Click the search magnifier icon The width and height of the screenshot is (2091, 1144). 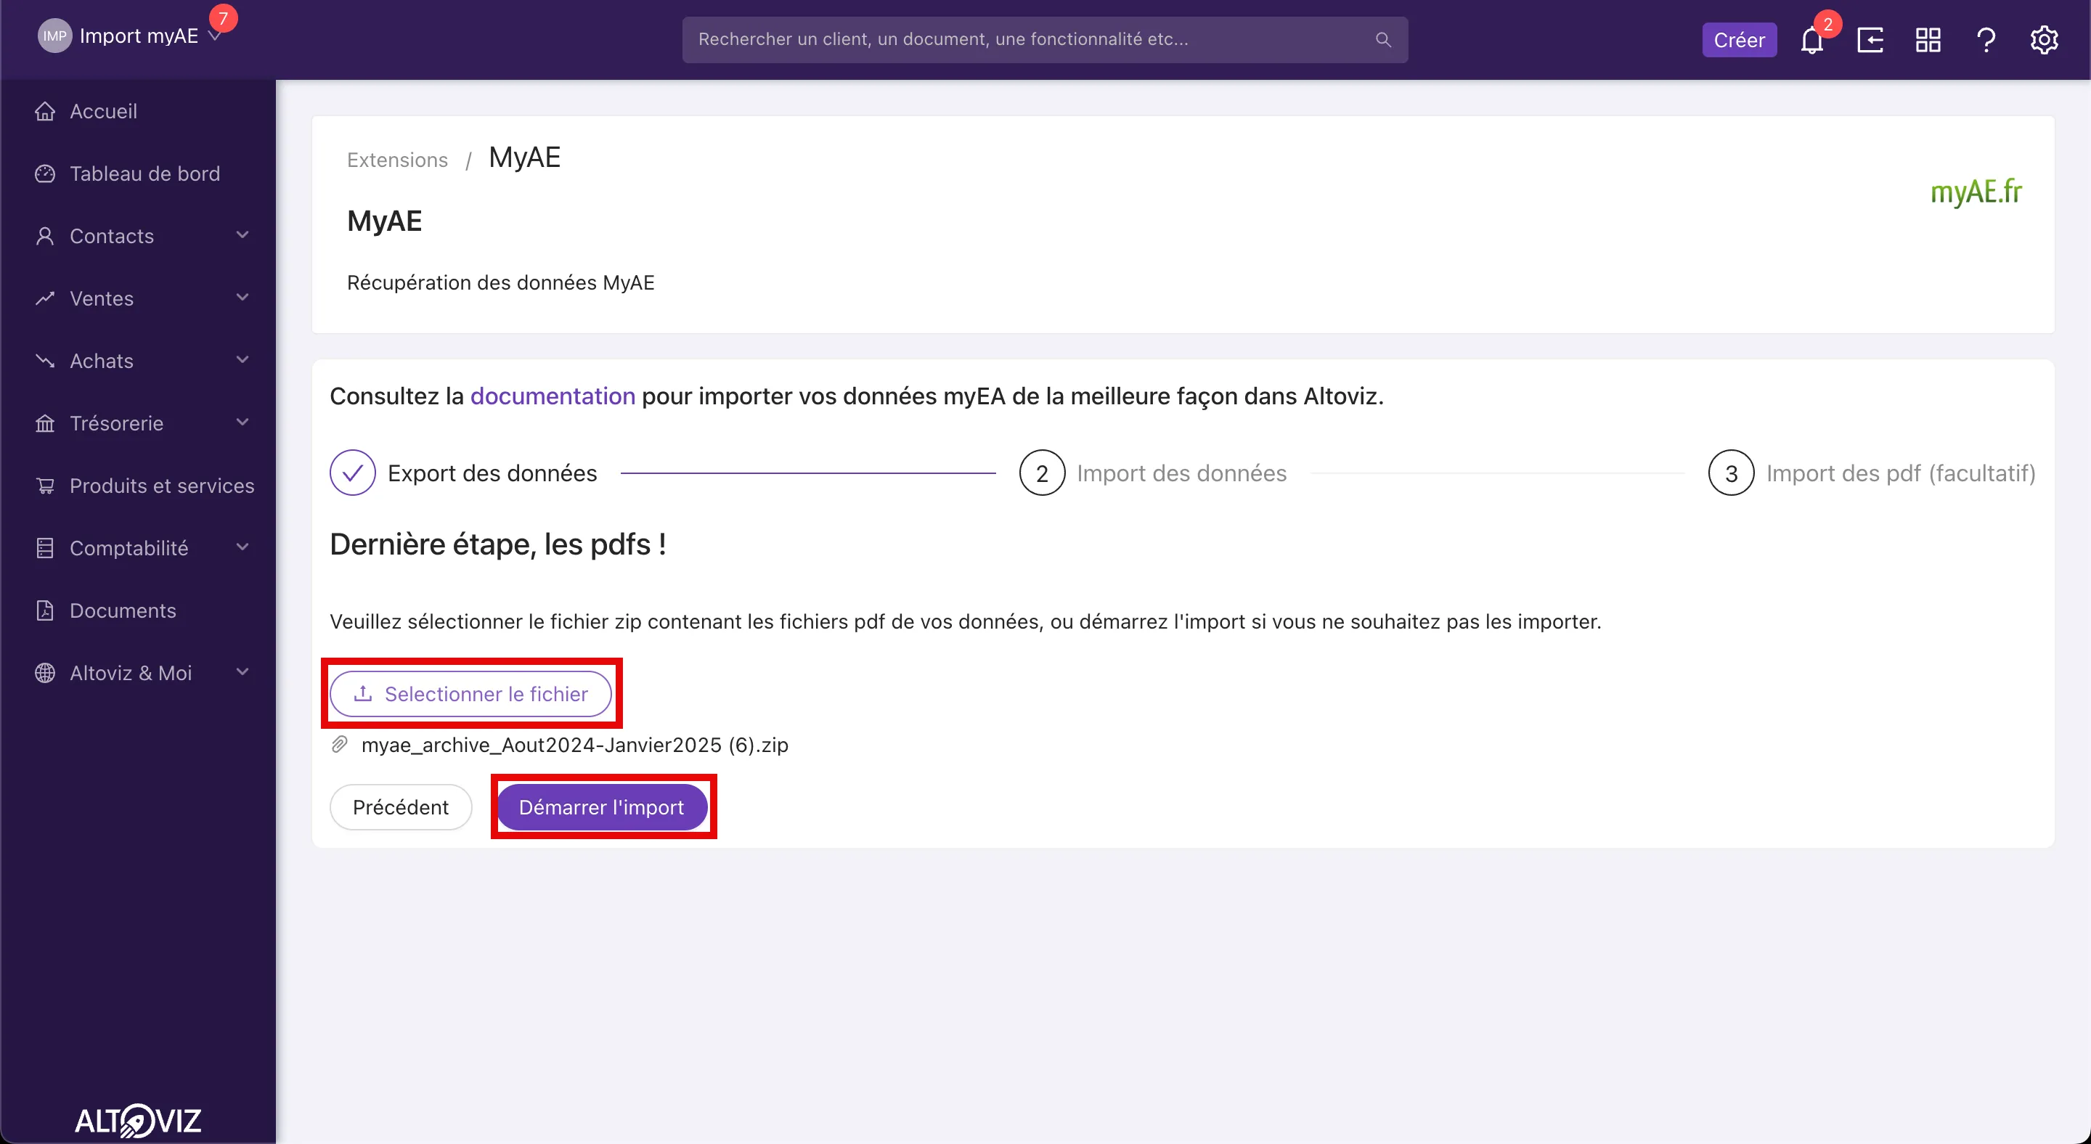click(x=1383, y=40)
